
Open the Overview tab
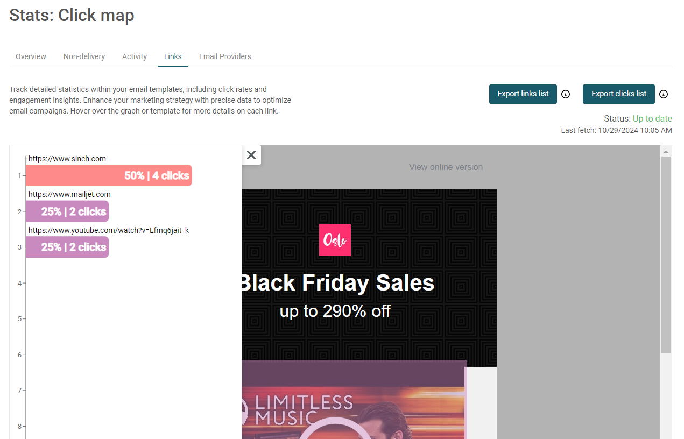tap(31, 56)
